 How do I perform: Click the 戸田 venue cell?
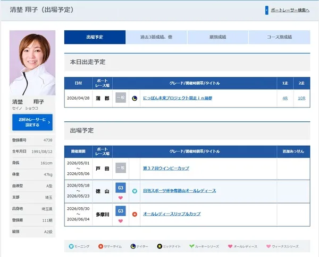(102, 169)
